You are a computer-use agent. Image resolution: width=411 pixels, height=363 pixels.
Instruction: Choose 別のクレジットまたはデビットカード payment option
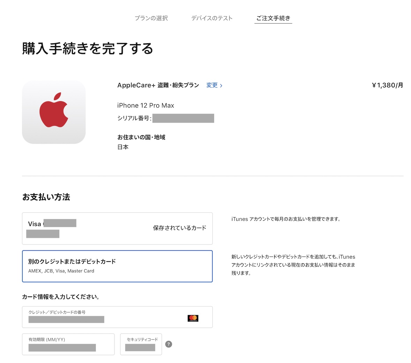pos(117,266)
